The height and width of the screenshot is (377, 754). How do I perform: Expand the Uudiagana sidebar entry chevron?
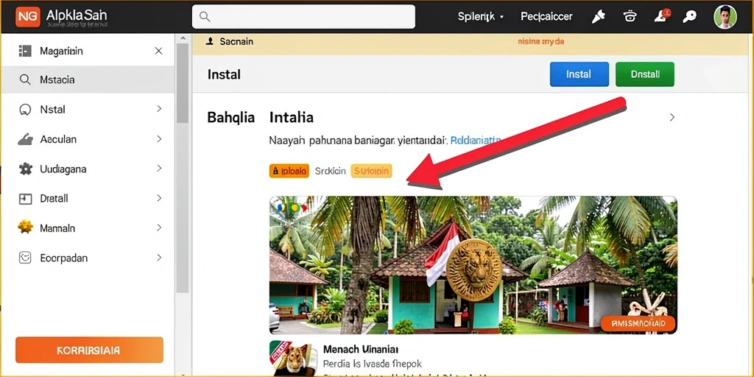click(159, 169)
